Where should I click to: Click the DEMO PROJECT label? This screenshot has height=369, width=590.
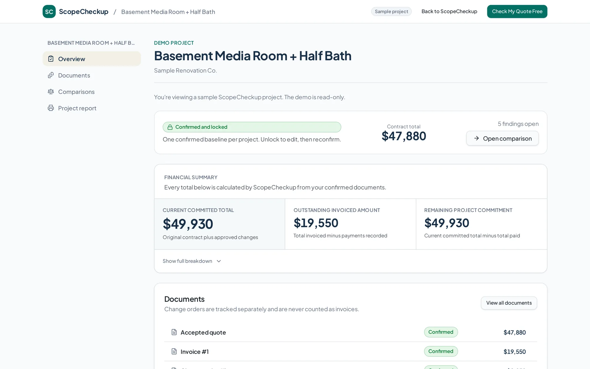pyautogui.click(x=174, y=43)
